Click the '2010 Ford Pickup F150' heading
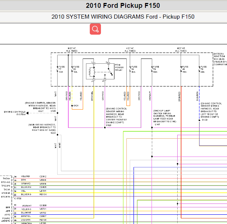Screen dimensions: 227x224 (x=123, y=6)
